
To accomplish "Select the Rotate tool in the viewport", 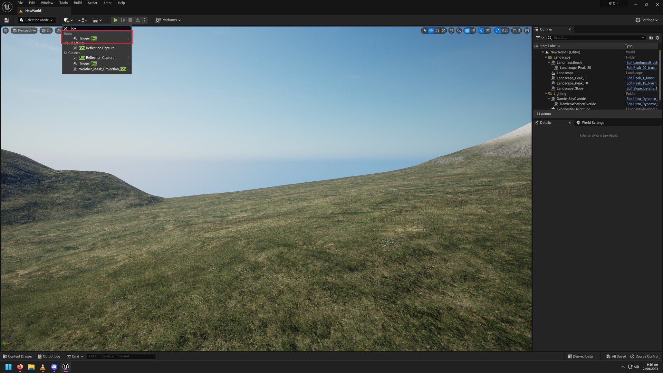I will pos(437,30).
